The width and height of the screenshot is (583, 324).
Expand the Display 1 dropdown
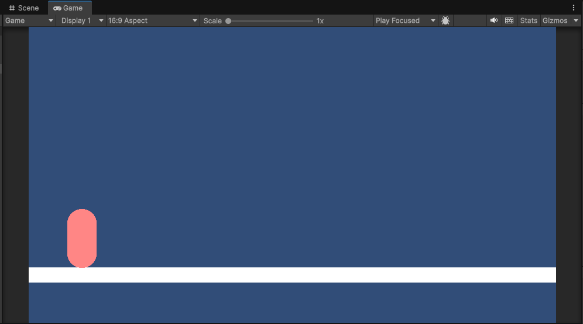tap(81, 20)
